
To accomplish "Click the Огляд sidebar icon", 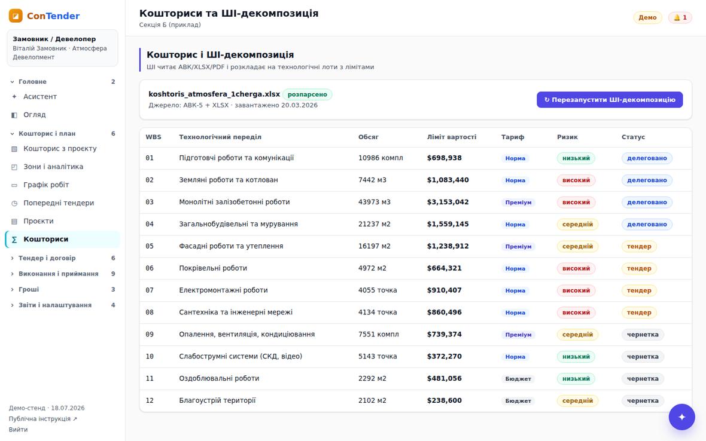I will pyautogui.click(x=14, y=115).
